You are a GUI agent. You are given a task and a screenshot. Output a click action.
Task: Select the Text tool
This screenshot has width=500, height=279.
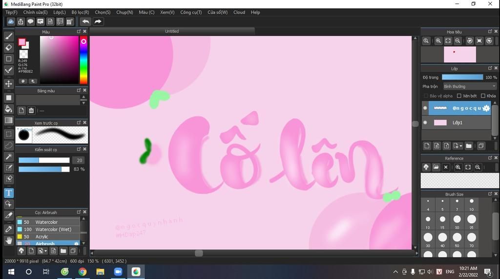(x=9, y=193)
